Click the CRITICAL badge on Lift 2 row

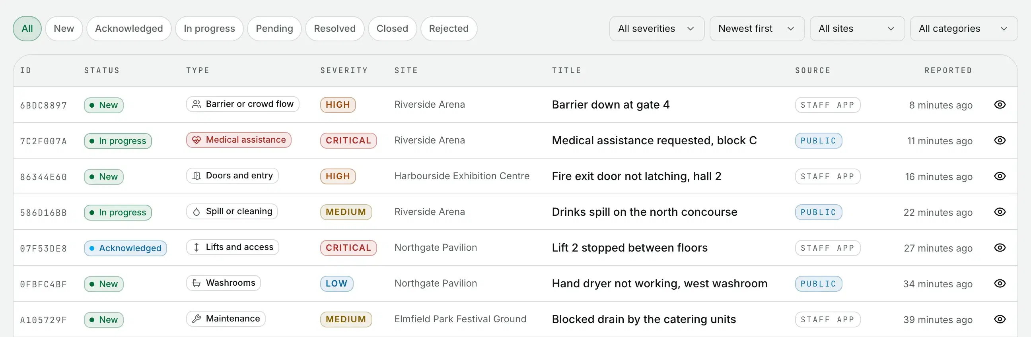tap(348, 248)
